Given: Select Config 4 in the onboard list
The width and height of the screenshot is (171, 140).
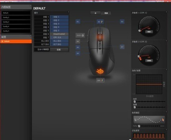Looking at the screenshot, I should tap(16, 27).
